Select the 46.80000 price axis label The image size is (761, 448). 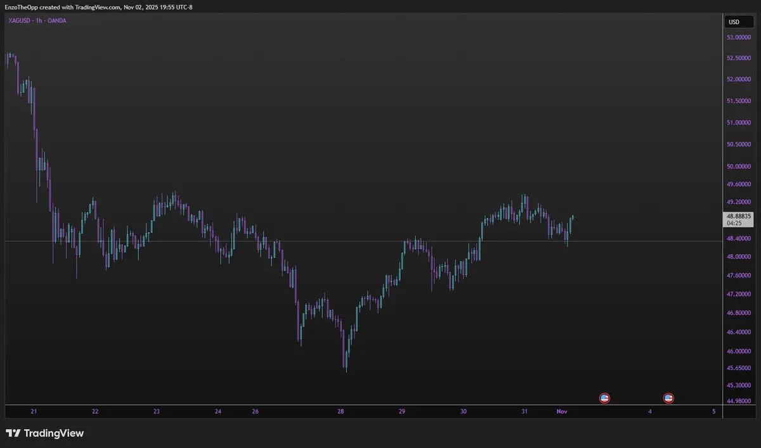[739, 313]
